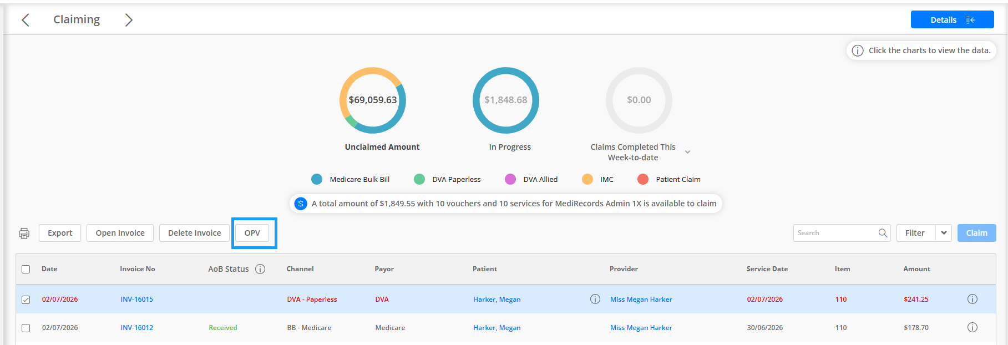The width and height of the screenshot is (1008, 345).
Task: Open invoice link INV-16015
Action: [137, 300]
